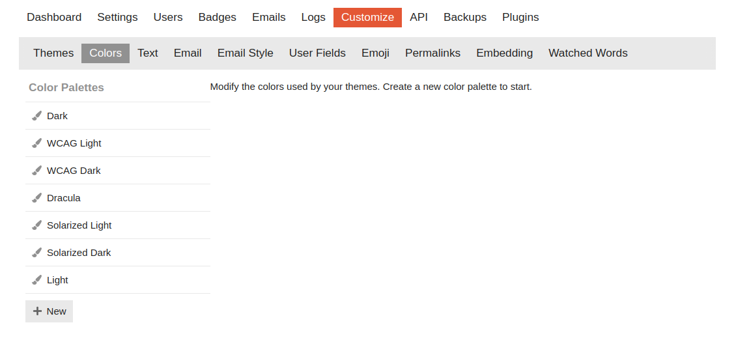Click the paintbrush icon beside Solarized Dark
736x340 pixels.
pyautogui.click(x=37, y=253)
